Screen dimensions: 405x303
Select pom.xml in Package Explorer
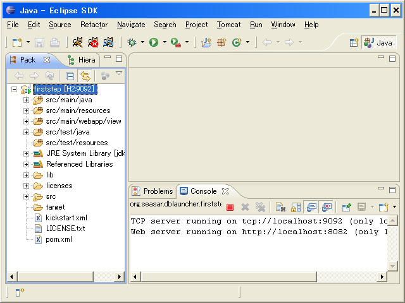coord(58,239)
